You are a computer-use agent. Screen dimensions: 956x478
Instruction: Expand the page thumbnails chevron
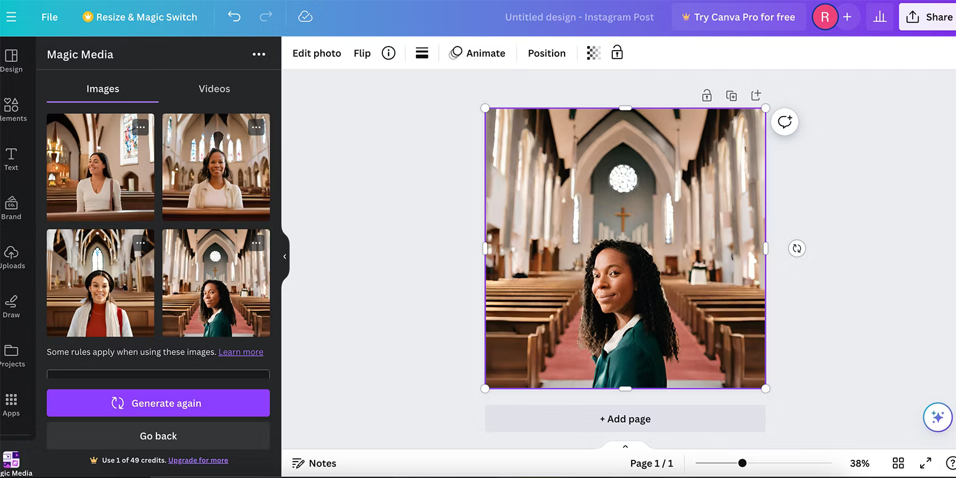pos(625,447)
